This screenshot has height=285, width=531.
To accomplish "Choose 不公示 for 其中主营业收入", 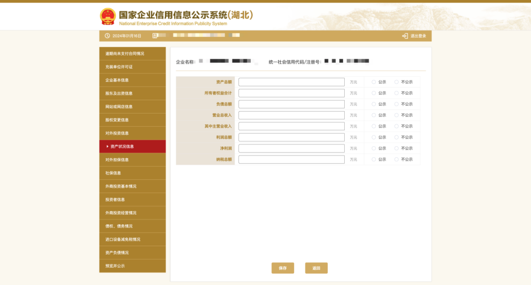I will coord(397,126).
